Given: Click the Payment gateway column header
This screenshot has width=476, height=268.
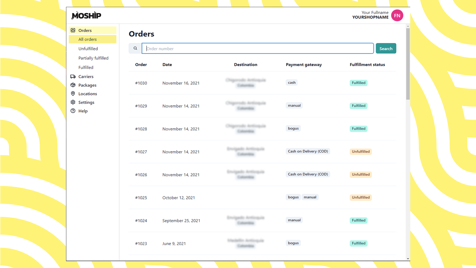Looking at the screenshot, I should tap(304, 65).
